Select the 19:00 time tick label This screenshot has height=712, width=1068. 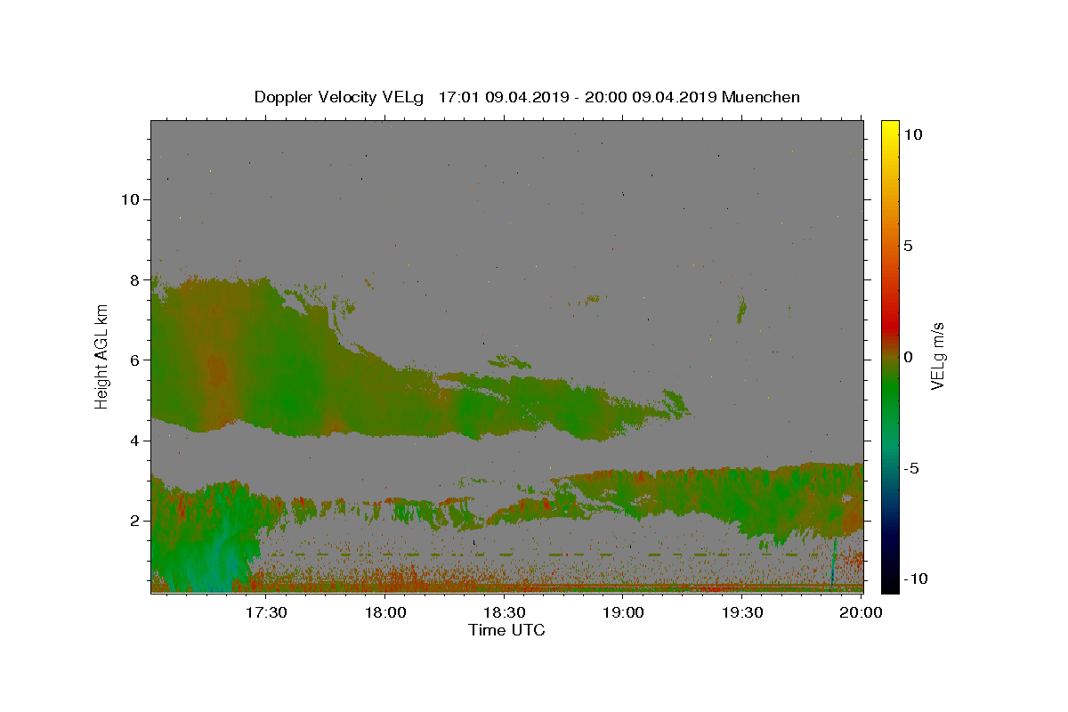[x=623, y=612]
